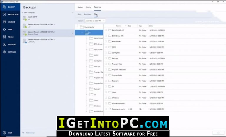Open the Activity tab
This screenshot has width=226, height=137.
click(88, 7)
